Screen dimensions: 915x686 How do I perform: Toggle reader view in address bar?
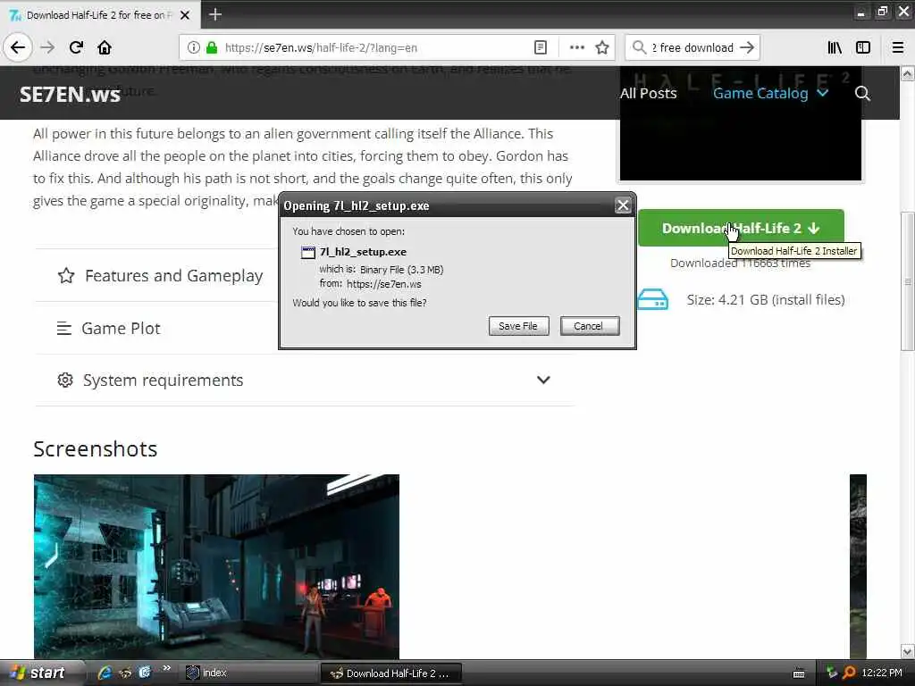pos(541,48)
